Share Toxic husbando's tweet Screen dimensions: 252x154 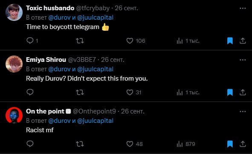click(243, 41)
